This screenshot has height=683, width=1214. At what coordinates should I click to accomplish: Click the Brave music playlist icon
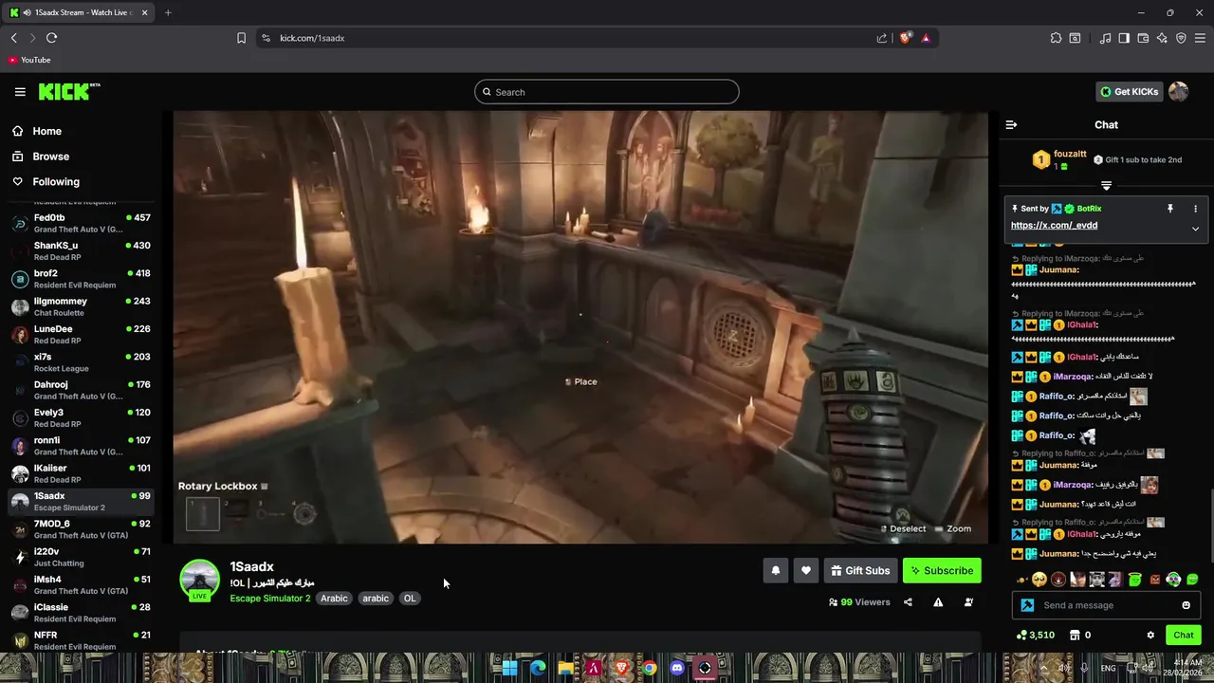(x=1105, y=38)
